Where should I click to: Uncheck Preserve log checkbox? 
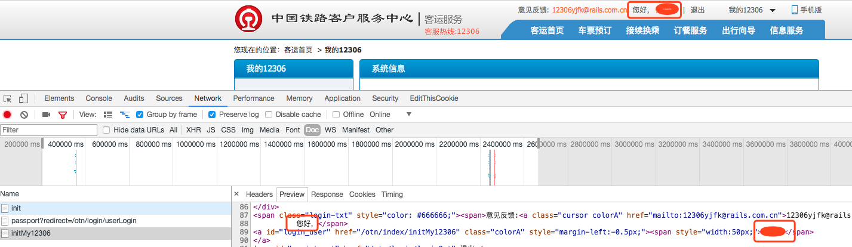(212, 115)
